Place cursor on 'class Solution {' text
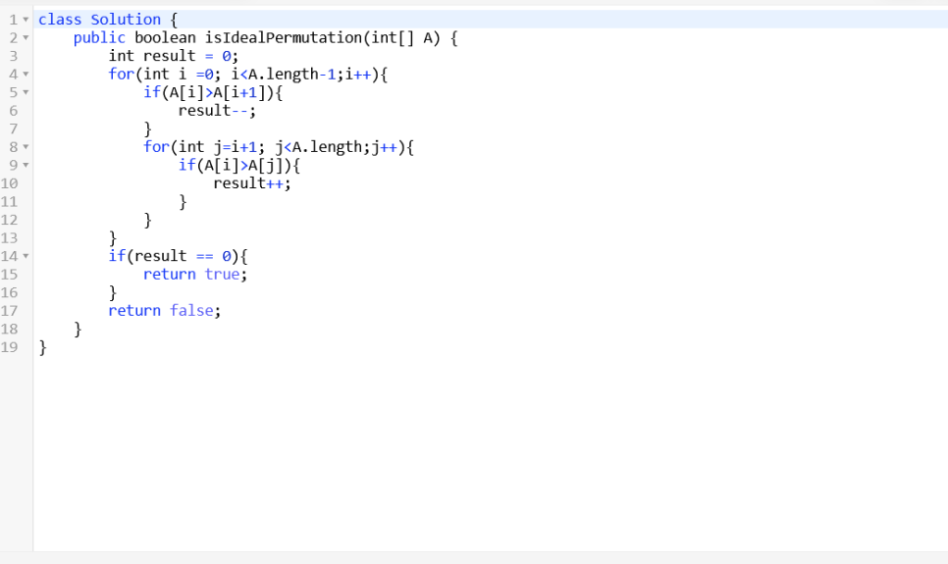The width and height of the screenshot is (948, 564). tap(108, 20)
